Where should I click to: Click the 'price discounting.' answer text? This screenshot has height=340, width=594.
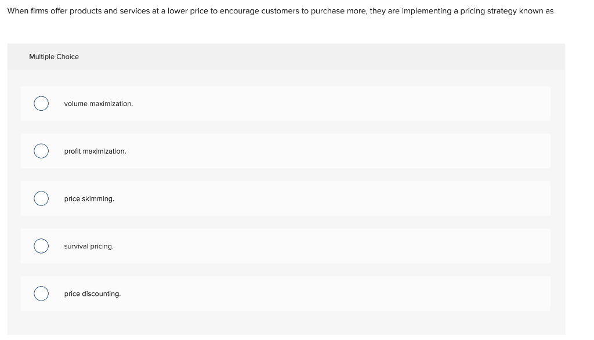pos(92,294)
